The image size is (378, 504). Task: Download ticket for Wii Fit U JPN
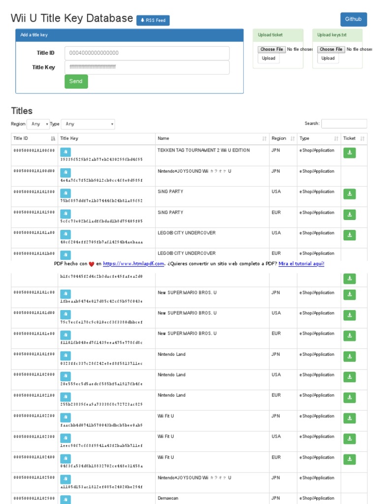(x=349, y=418)
